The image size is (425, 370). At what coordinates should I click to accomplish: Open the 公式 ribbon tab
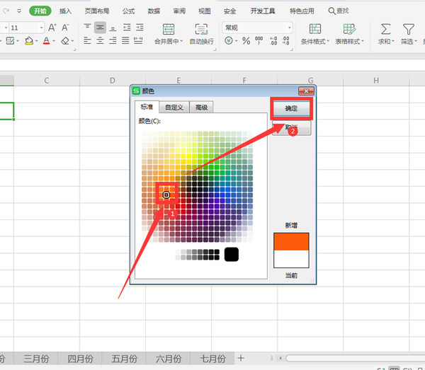point(128,11)
